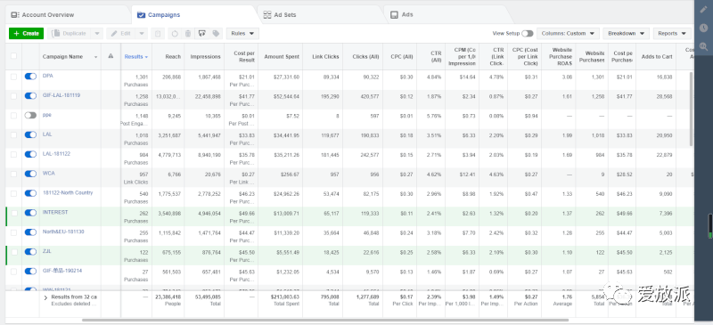Click the Ads tab square icon

394,14
